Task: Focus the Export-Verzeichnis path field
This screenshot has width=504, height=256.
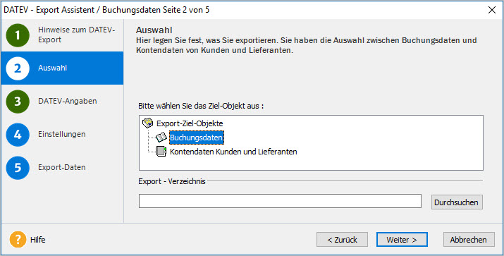Action: (280, 201)
